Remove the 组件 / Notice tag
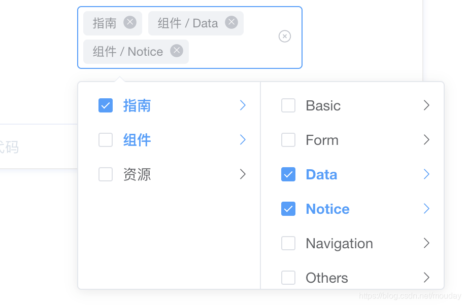466x305 pixels. coord(176,51)
